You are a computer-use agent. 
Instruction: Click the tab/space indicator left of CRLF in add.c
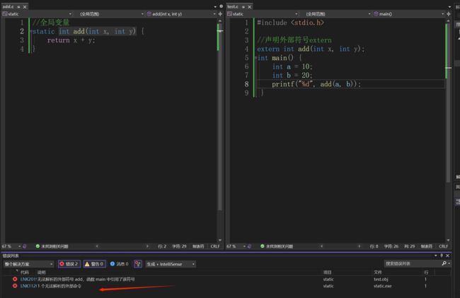coord(198,246)
